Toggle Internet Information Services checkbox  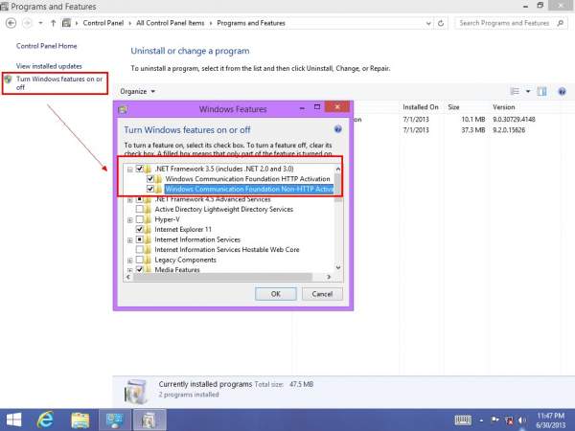139,239
